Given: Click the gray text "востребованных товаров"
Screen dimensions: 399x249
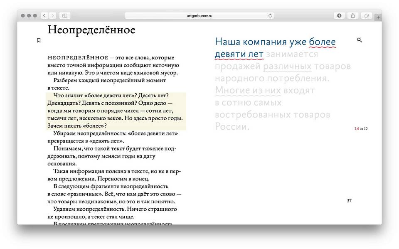Looking at the screenshot, I should [272, 114].
